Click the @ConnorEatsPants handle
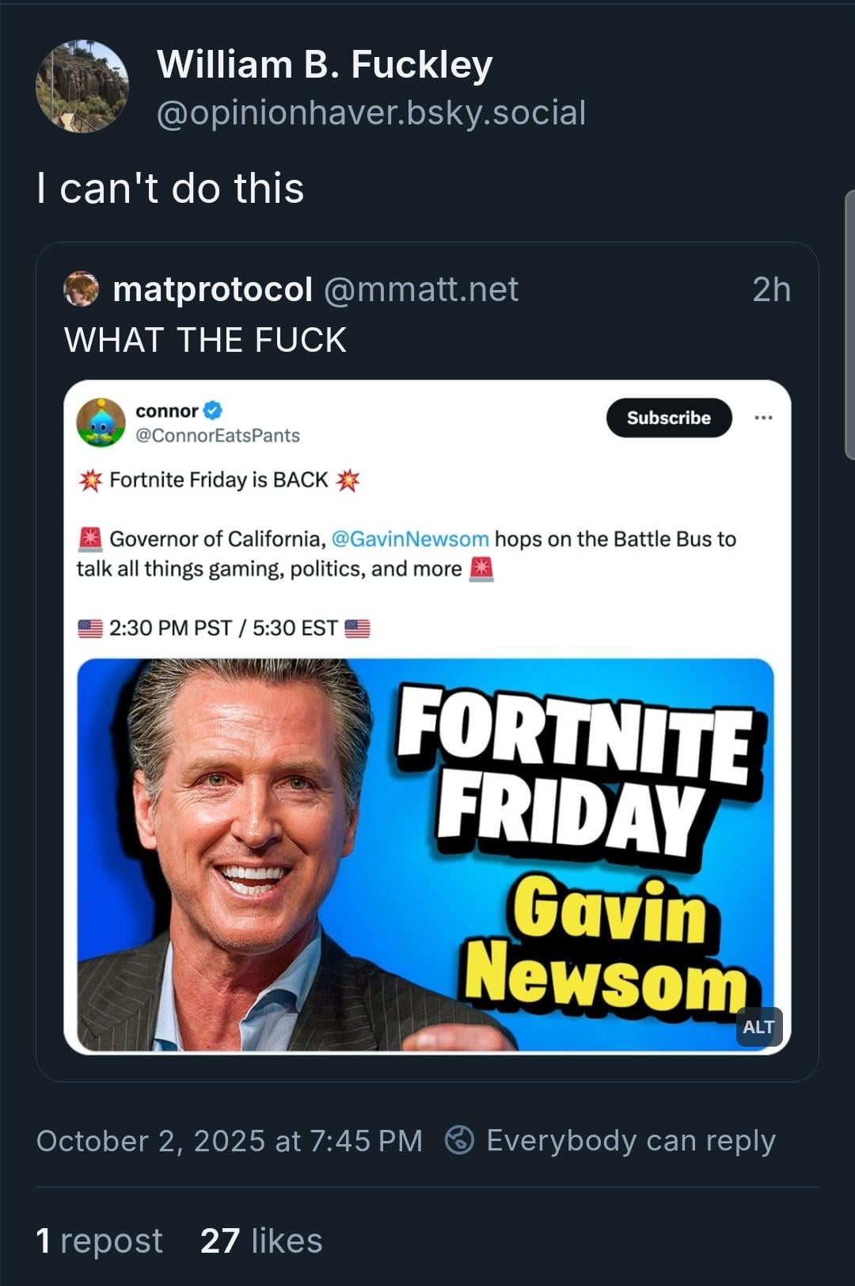Image resolution: width=855 pixels, height=1286 pixels. pyautogui.click(x=218, y=435)
